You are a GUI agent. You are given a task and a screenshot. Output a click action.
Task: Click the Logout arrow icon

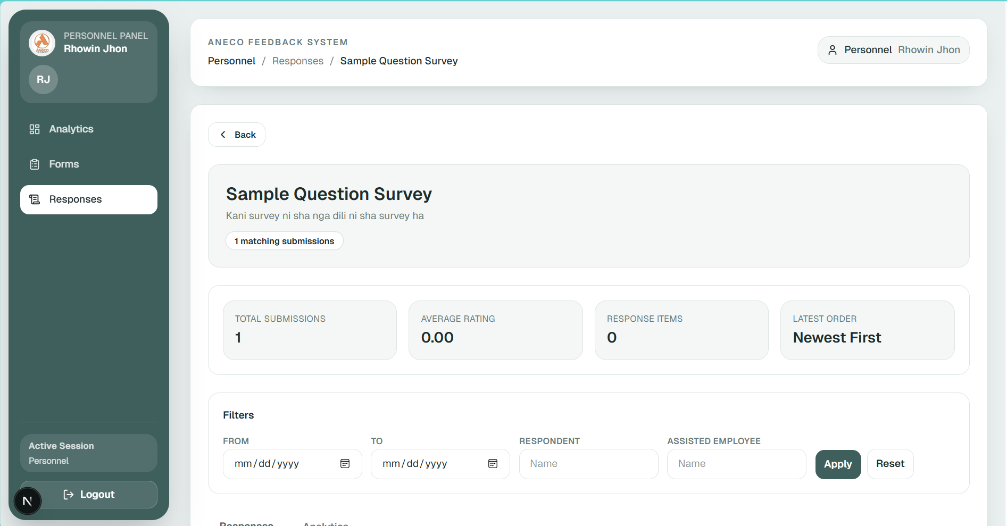pyautogui.click(x=69, y=495)
